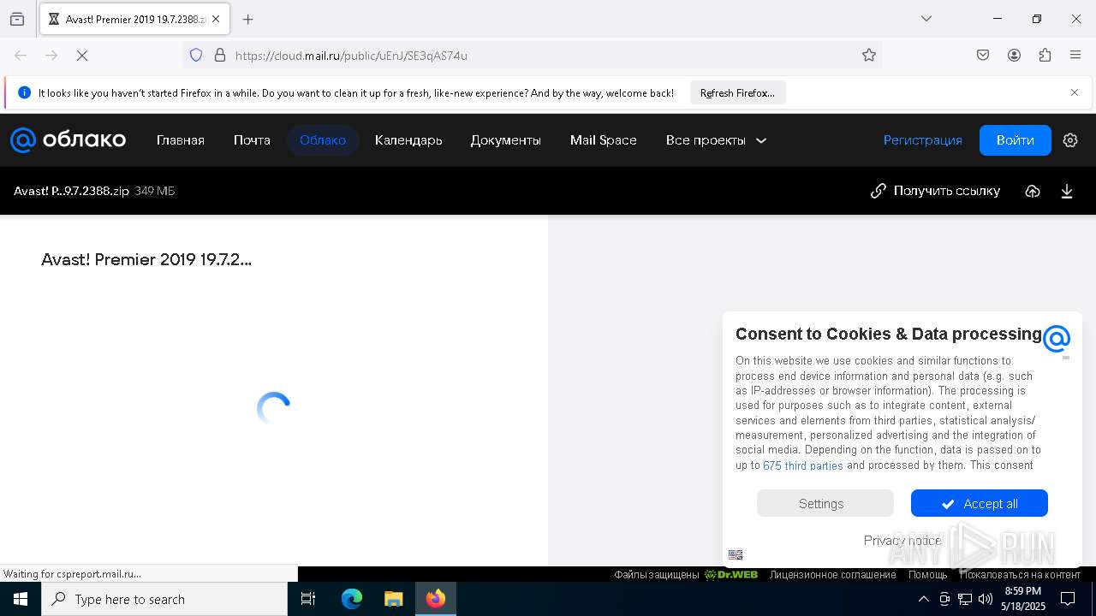This screenshot has height=616, width=1096.
Task: Open Документы in navigation
Action: [506, 140]
